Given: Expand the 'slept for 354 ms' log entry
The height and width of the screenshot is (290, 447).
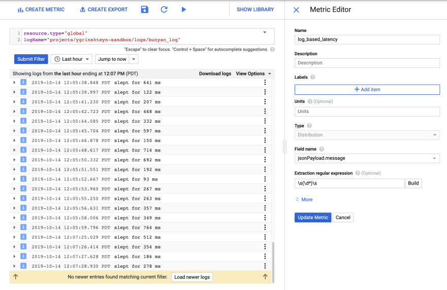Looking at the screenshot, I should (14, 247).
